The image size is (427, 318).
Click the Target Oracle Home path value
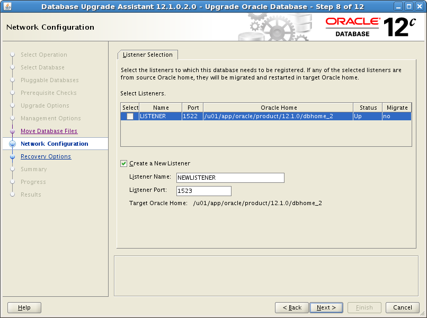(257, 204)
